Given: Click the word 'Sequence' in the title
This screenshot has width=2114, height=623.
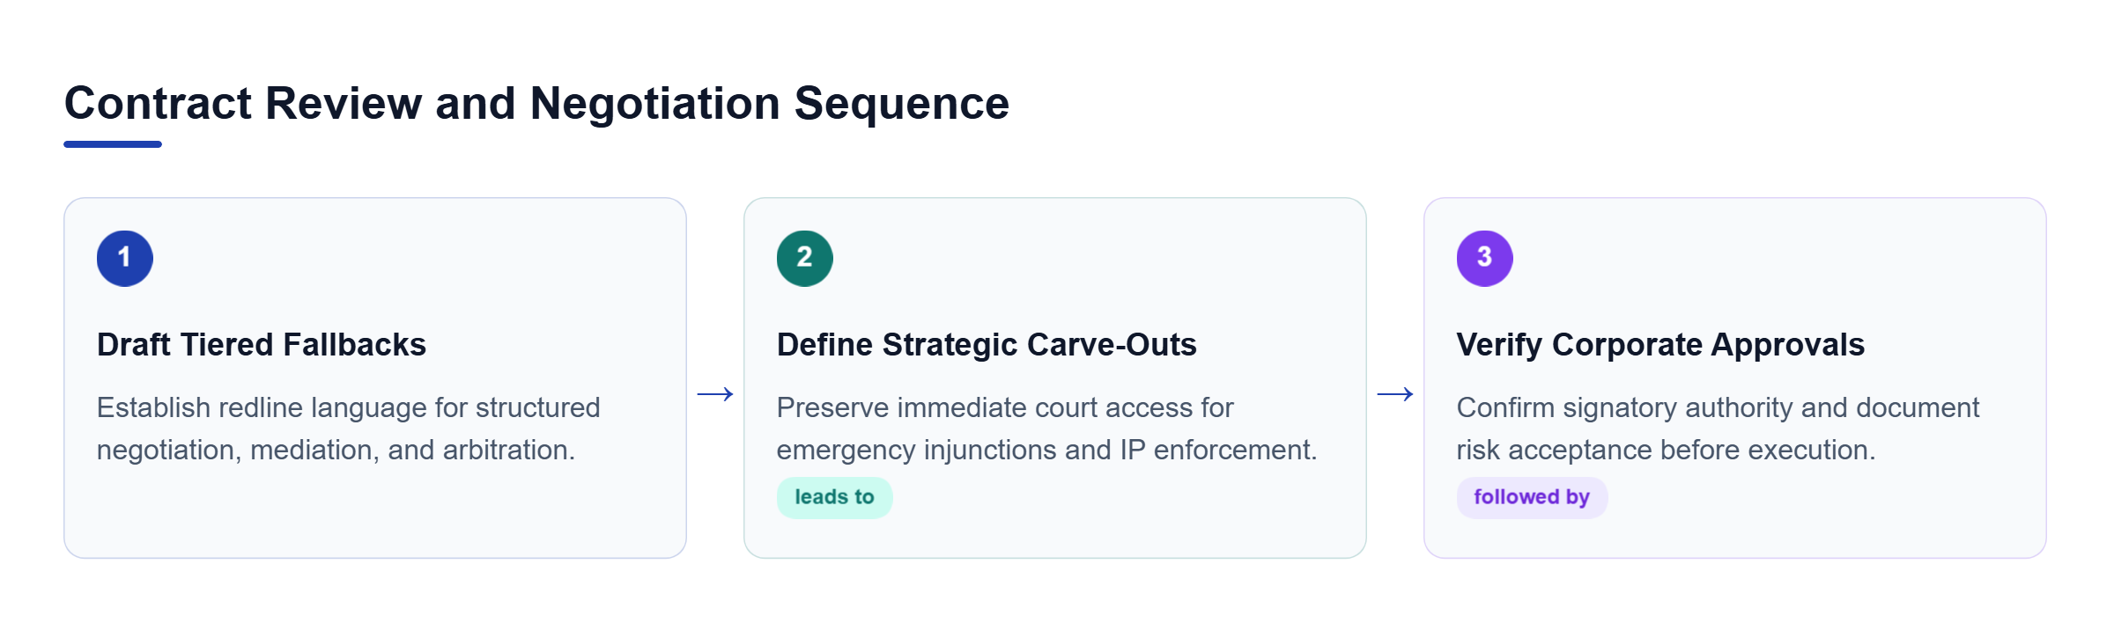Looking at the screenshot, I should (902, 103).
